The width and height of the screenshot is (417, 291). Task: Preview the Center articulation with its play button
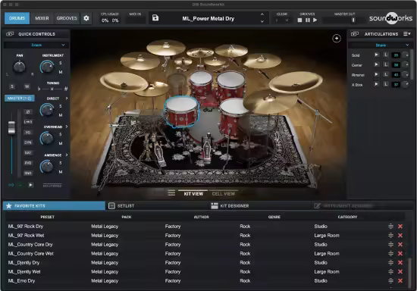pyautogui.click(x=377, y=64)
